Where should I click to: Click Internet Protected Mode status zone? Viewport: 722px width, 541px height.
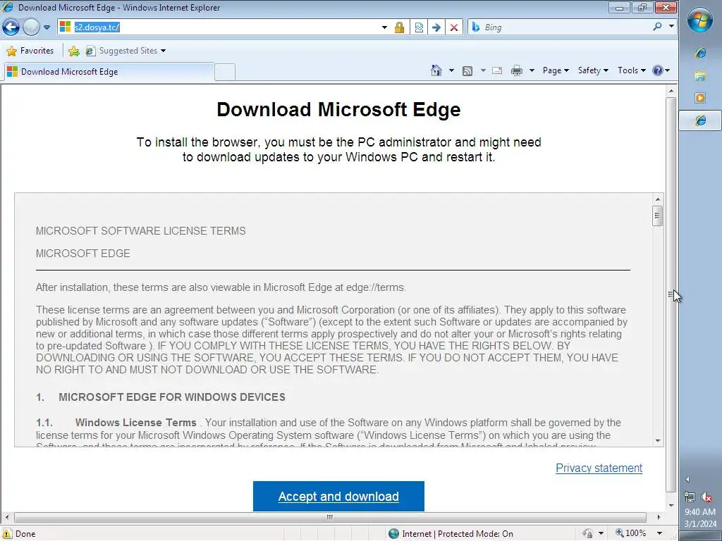click(x=451, y=534)
